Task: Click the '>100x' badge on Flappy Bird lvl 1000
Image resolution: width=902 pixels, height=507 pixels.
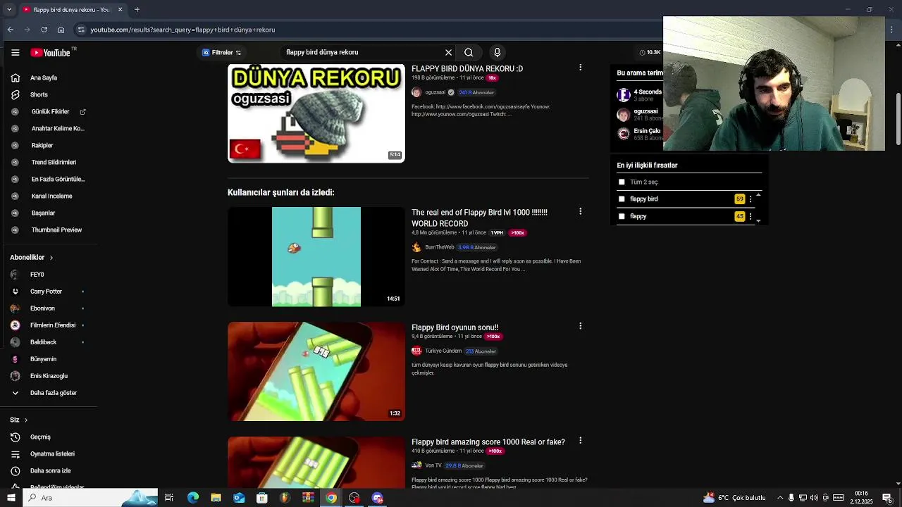Action: tap(517, 232)
